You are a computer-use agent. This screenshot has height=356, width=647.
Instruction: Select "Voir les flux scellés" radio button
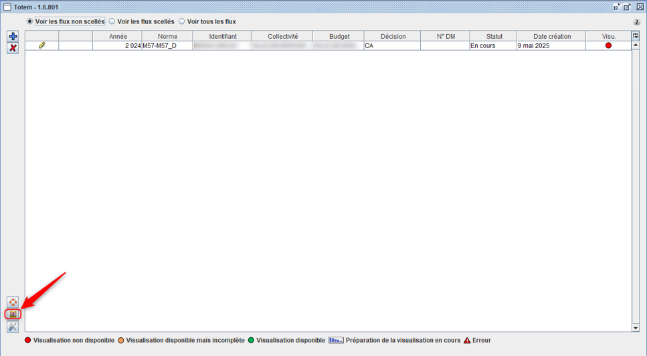click(x=112, y=21)
